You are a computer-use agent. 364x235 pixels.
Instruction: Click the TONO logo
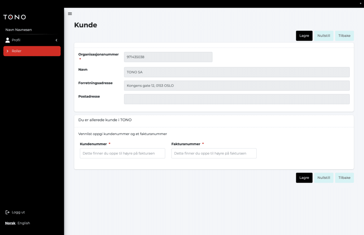[x=15, y=17]
